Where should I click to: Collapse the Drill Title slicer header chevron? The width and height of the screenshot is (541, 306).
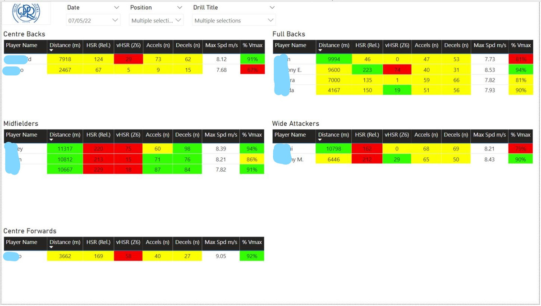(x=272, y=8)
